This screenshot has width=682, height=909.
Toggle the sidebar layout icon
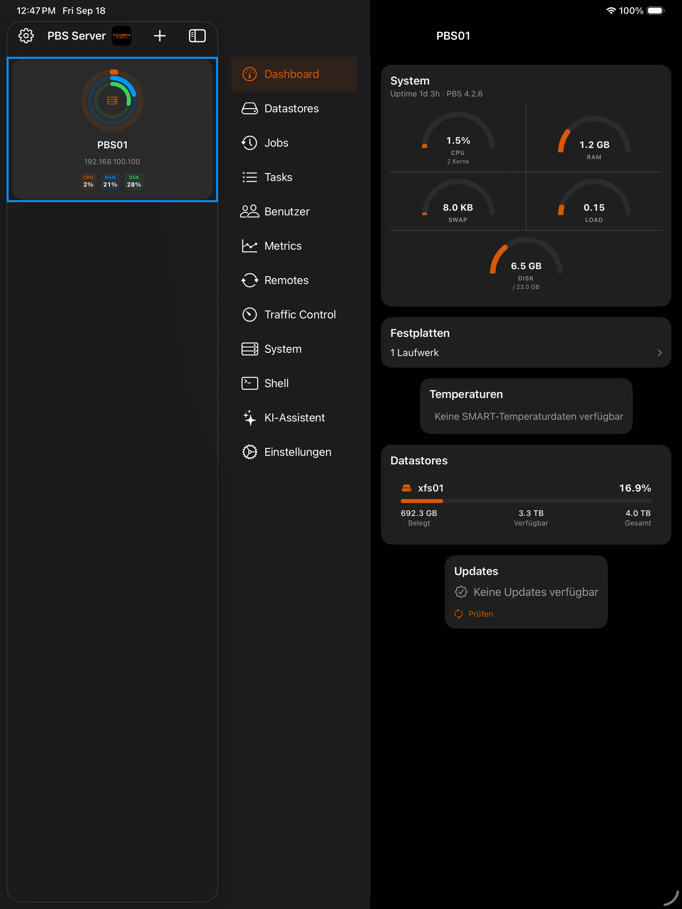tap(197, 36)
